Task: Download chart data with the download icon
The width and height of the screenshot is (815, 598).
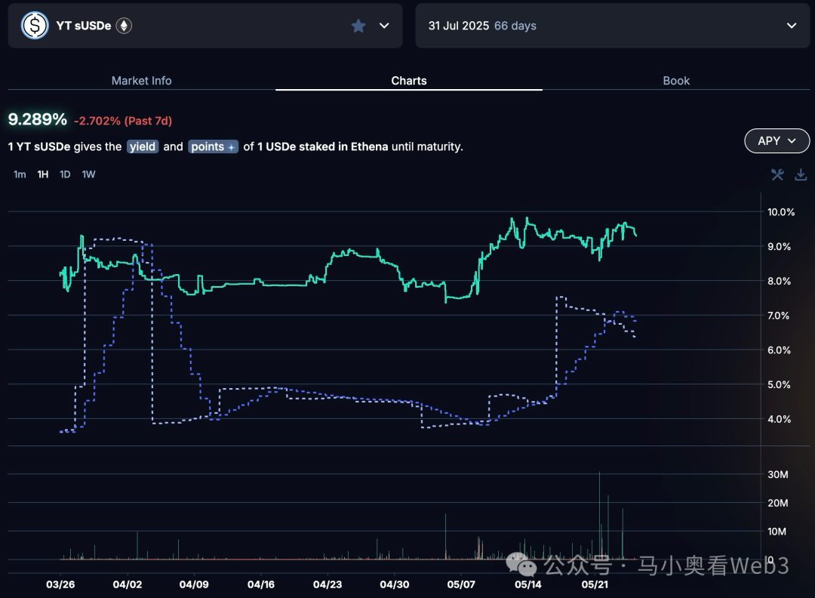Action: pyautogui.click(x=801, y=175)
